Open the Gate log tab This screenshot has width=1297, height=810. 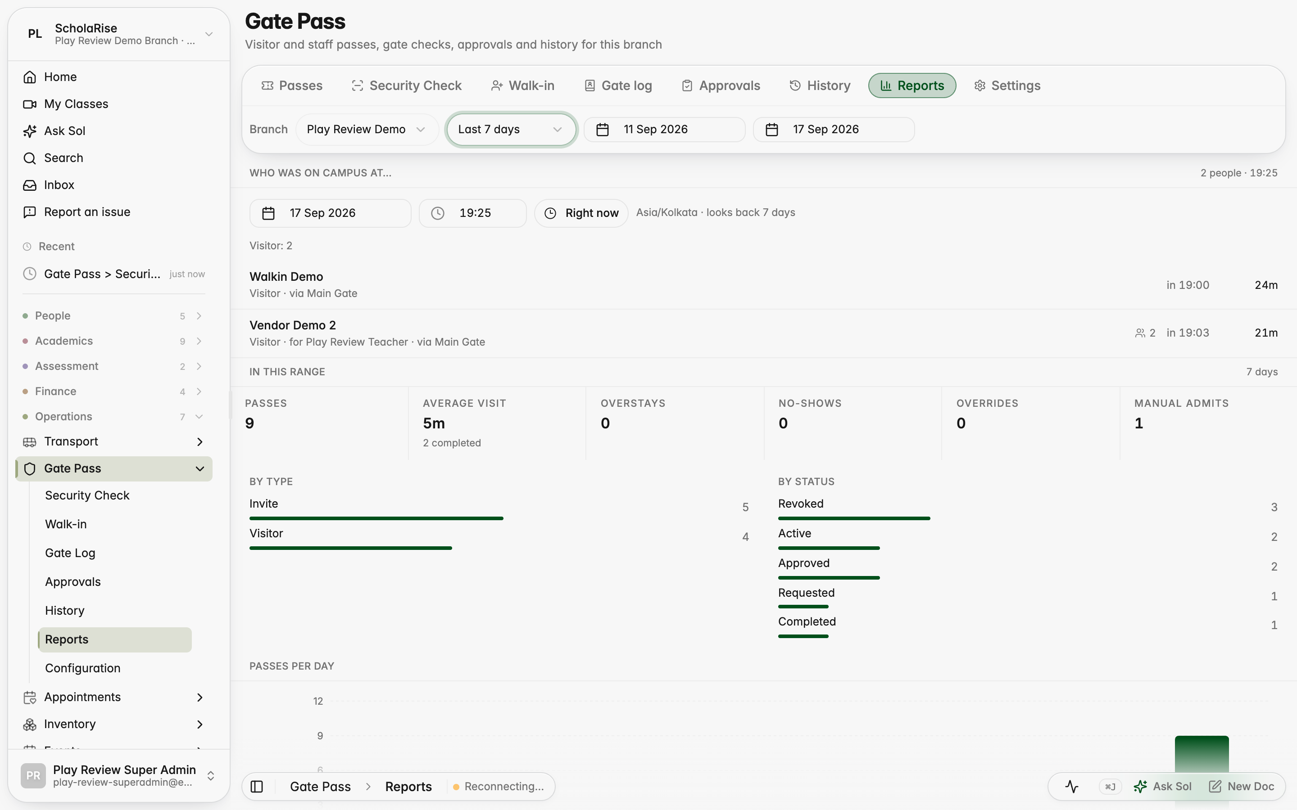point(618,85)
